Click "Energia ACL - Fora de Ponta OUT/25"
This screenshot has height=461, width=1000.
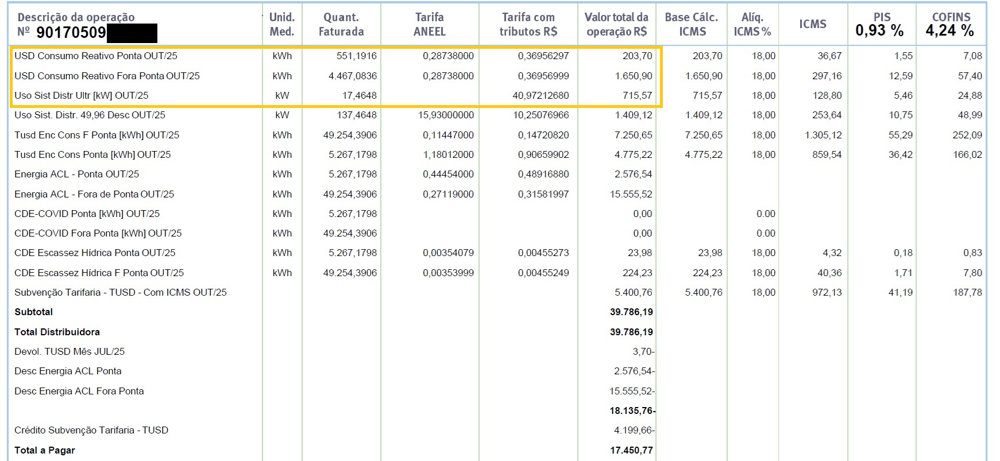(94, 194)
